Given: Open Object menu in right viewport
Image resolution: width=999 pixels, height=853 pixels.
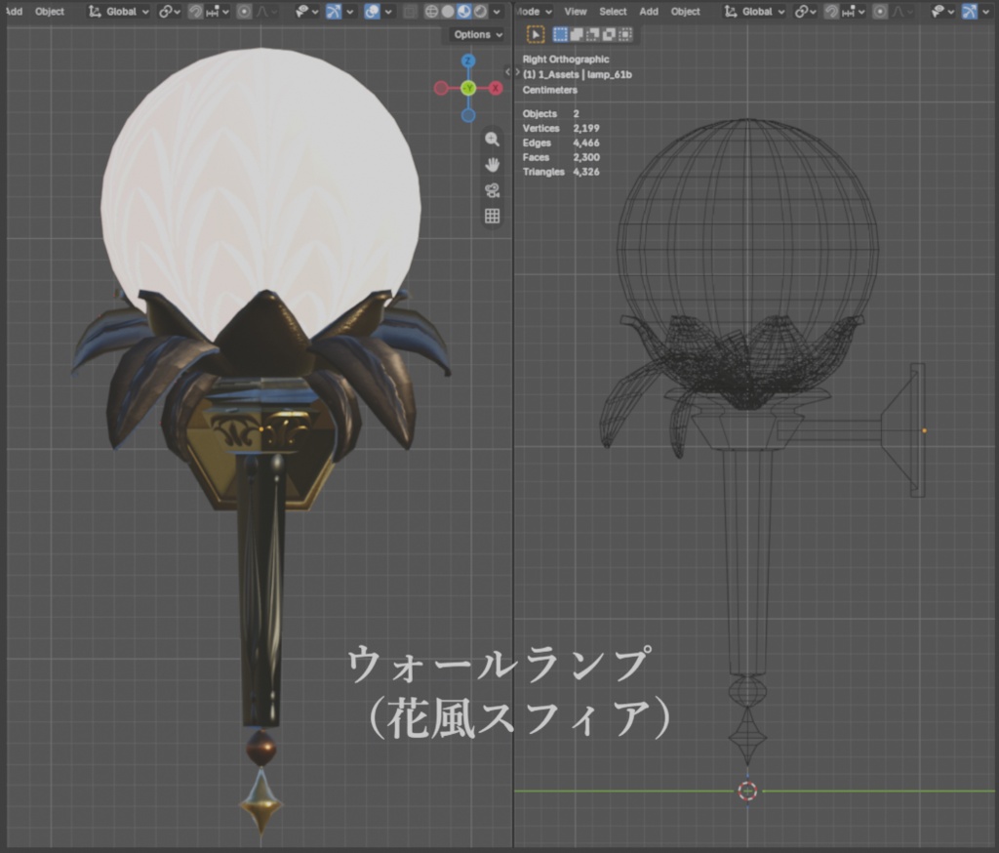Looking at the screenshot, I should tap(686, 12).
